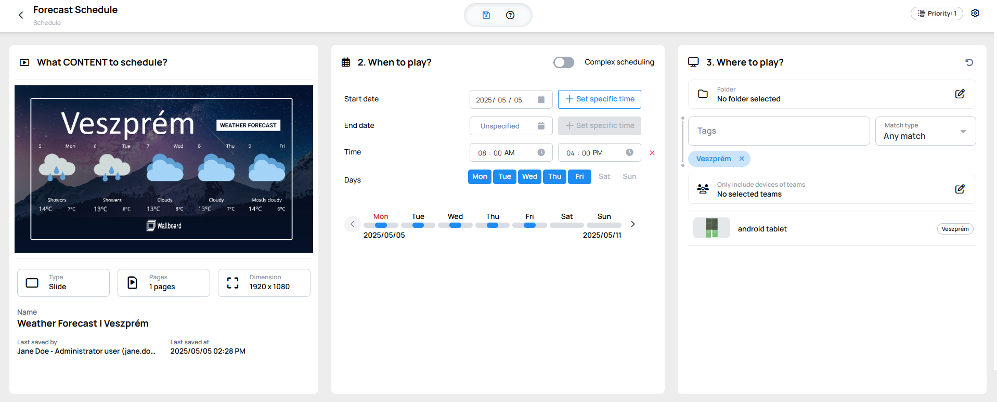
Task: Remove the Veszprém tag chip
Action: coord(742,159)
